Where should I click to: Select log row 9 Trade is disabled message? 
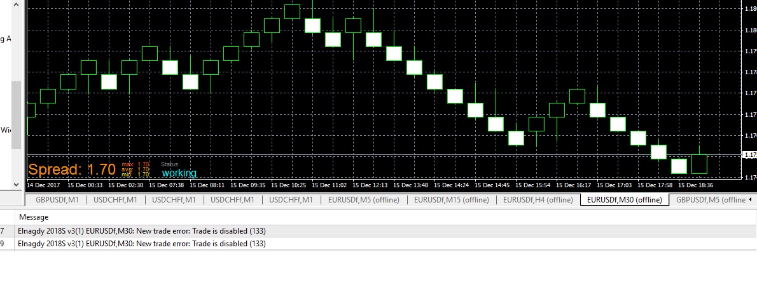(x=378, y=244)
